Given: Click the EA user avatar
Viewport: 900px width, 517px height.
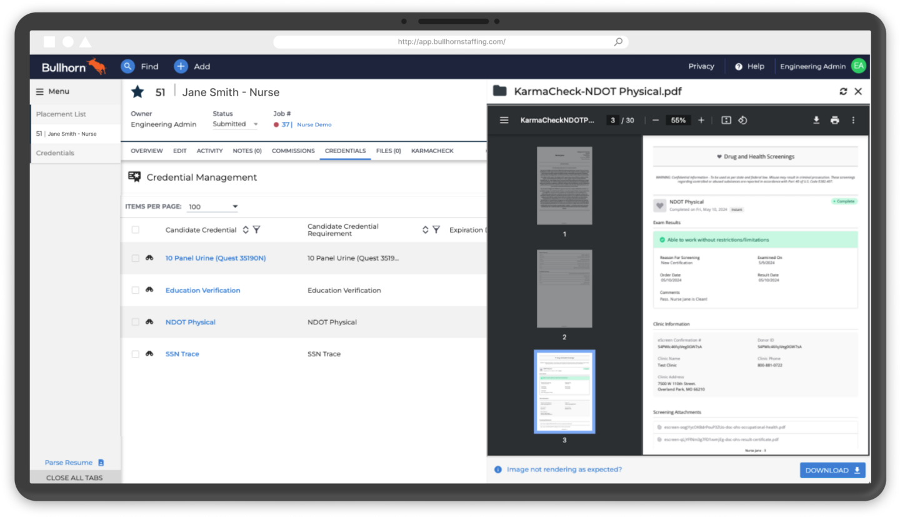Looking at the screenshot, I should coord(859,66).
